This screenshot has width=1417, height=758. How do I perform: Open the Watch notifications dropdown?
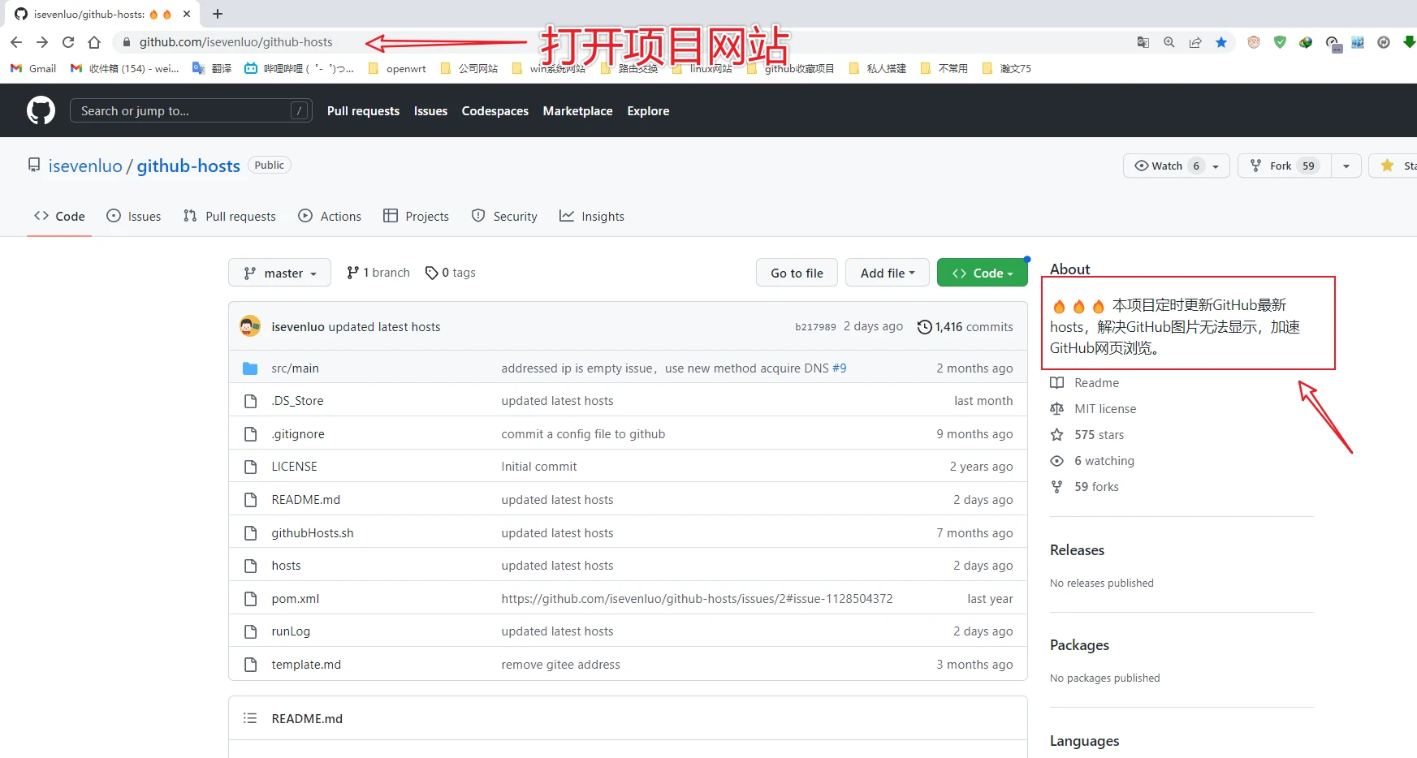(x=1176, y=166)
